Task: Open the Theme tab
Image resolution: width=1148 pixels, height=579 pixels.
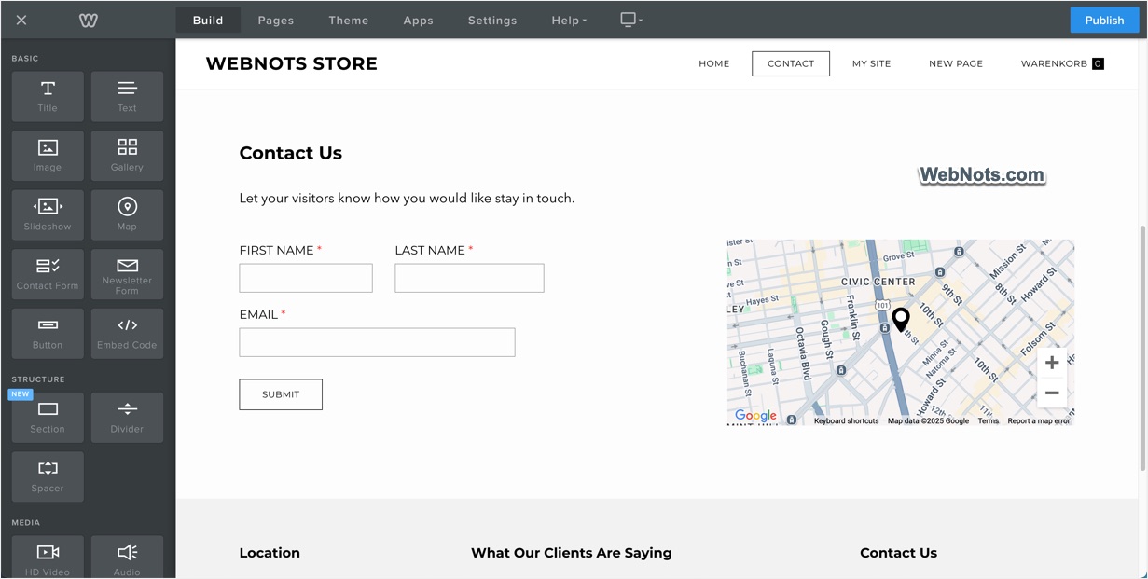Action: pos(349,20)
